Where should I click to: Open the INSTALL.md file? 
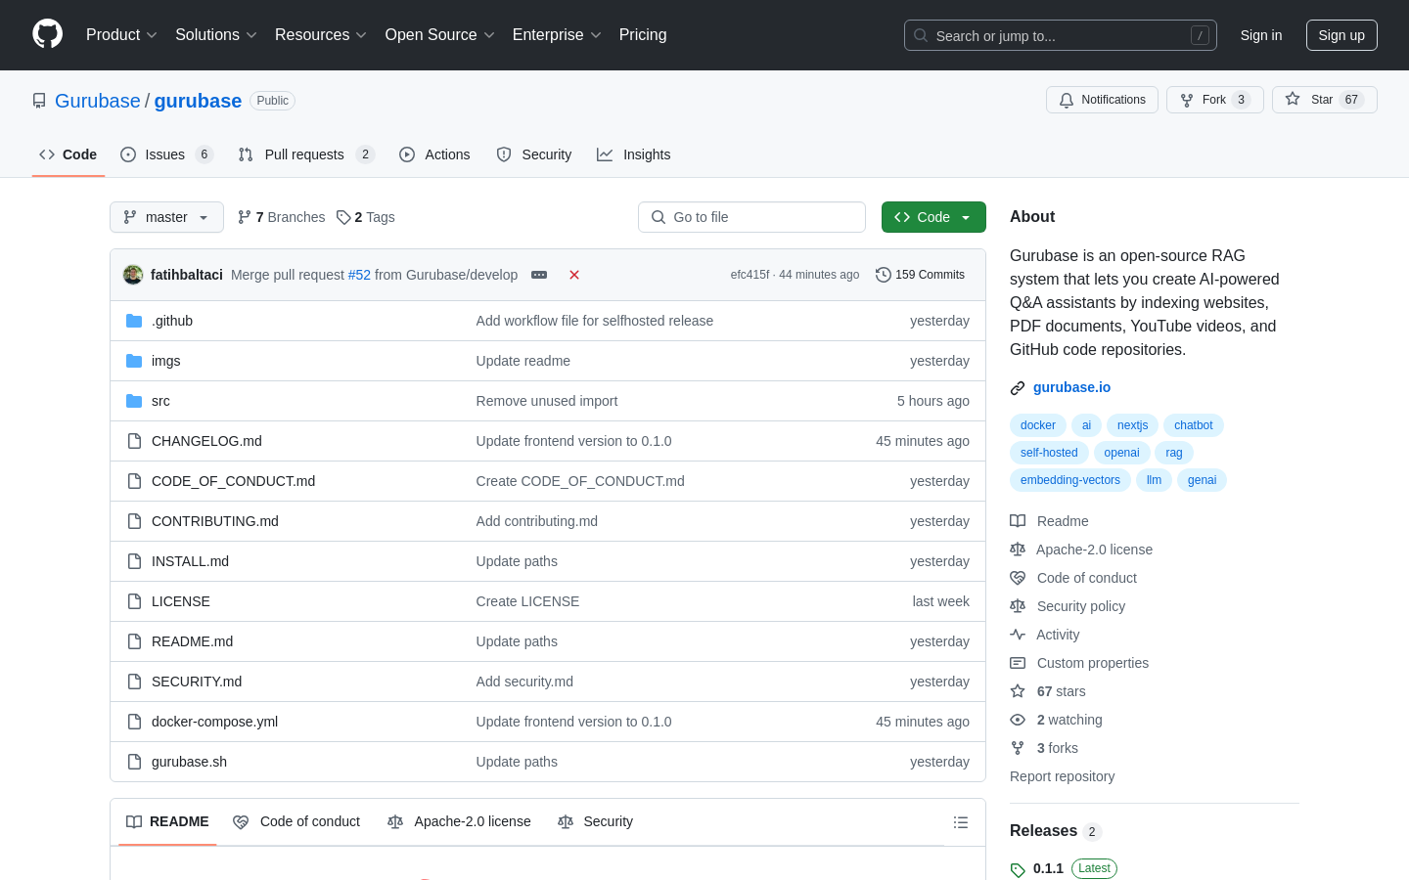190,561
